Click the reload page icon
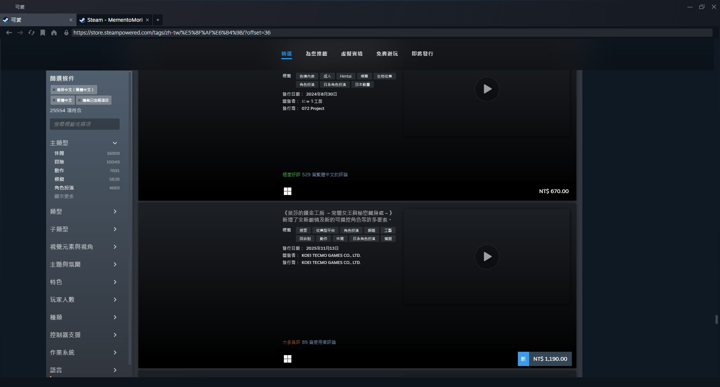Screen dimensions: 720x387 pos(31,33)
